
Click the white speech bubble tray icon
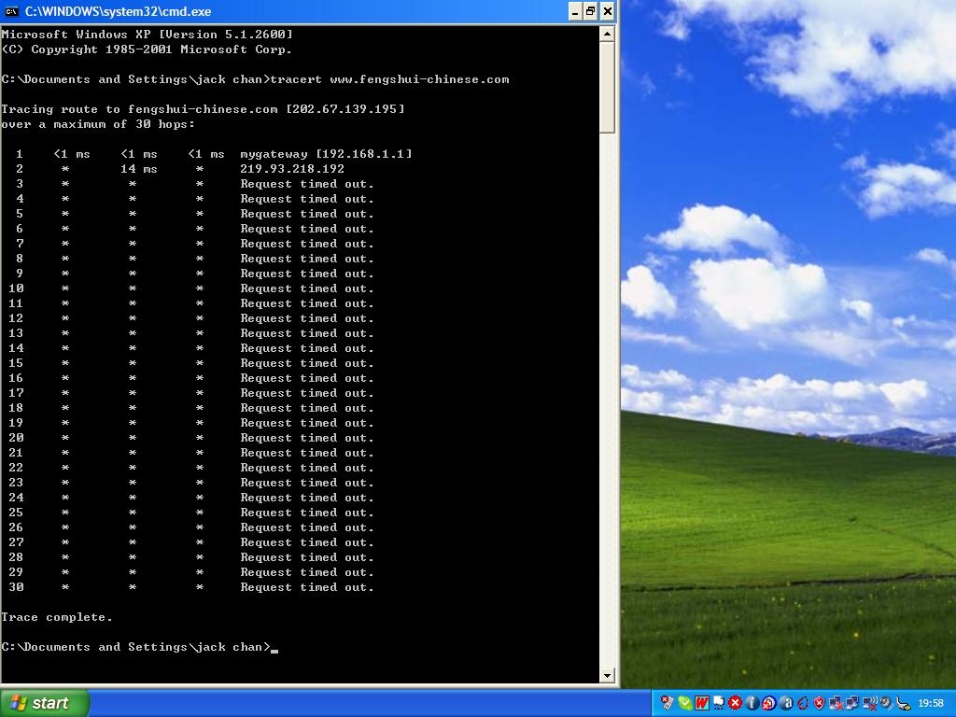719,703
